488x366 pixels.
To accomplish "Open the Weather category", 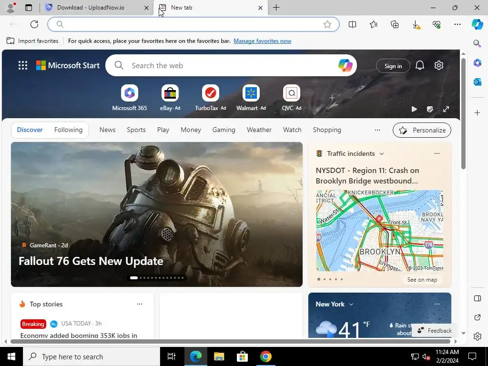I will [x=259, y=130].
